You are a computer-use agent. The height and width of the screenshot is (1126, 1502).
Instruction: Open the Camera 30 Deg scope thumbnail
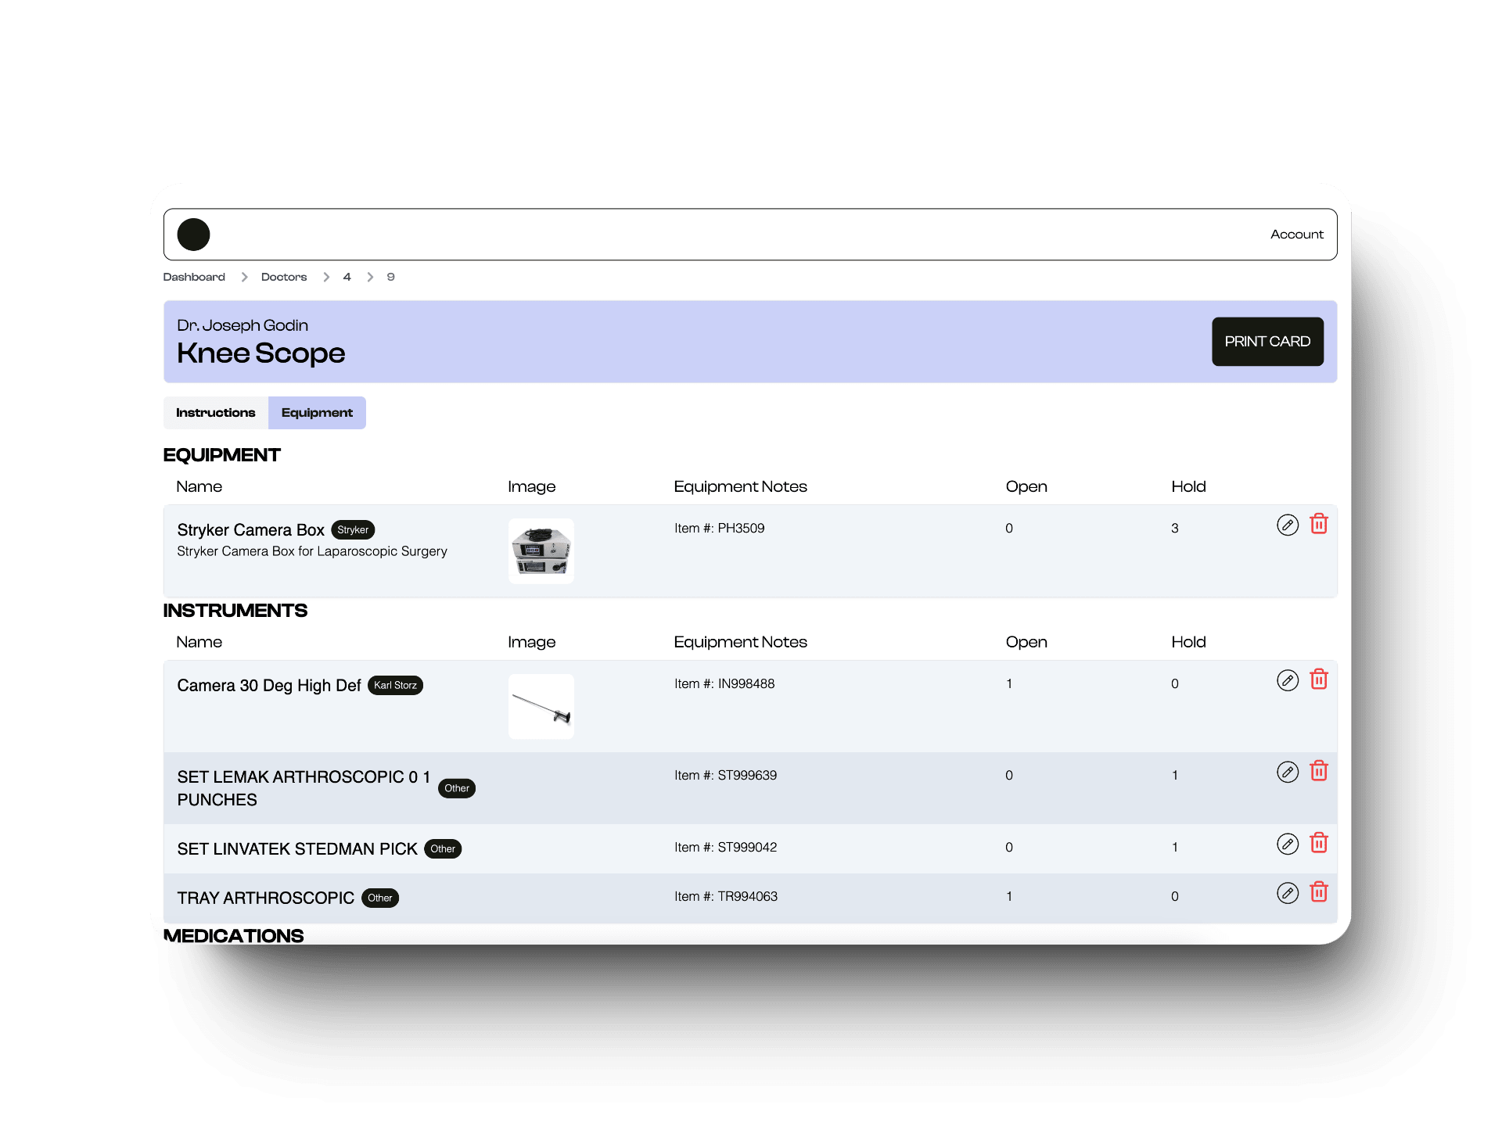coord(541,707)
